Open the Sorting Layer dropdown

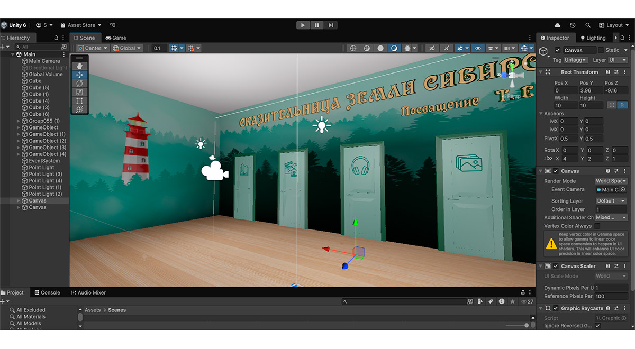click(611, 201)
